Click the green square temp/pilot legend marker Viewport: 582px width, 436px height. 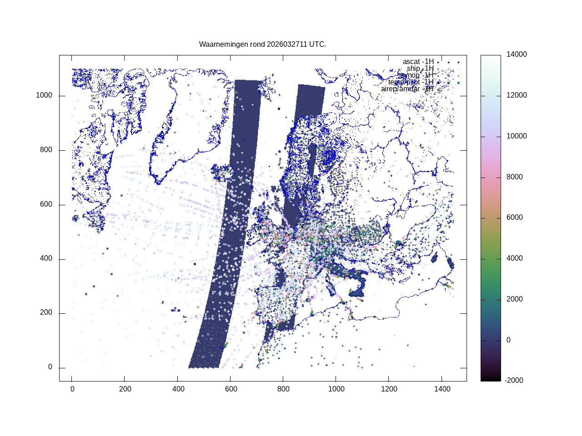(x=458, y=83)
